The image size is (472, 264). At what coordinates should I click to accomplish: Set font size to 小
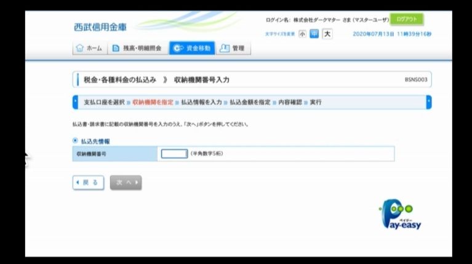pyautogui.click(x=302, y=34)
